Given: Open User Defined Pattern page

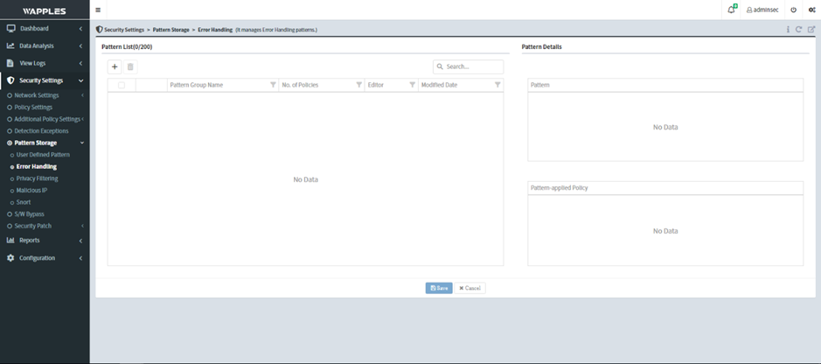Looking at the screenshot, I should pyautogui.click(x=43, y=154).
